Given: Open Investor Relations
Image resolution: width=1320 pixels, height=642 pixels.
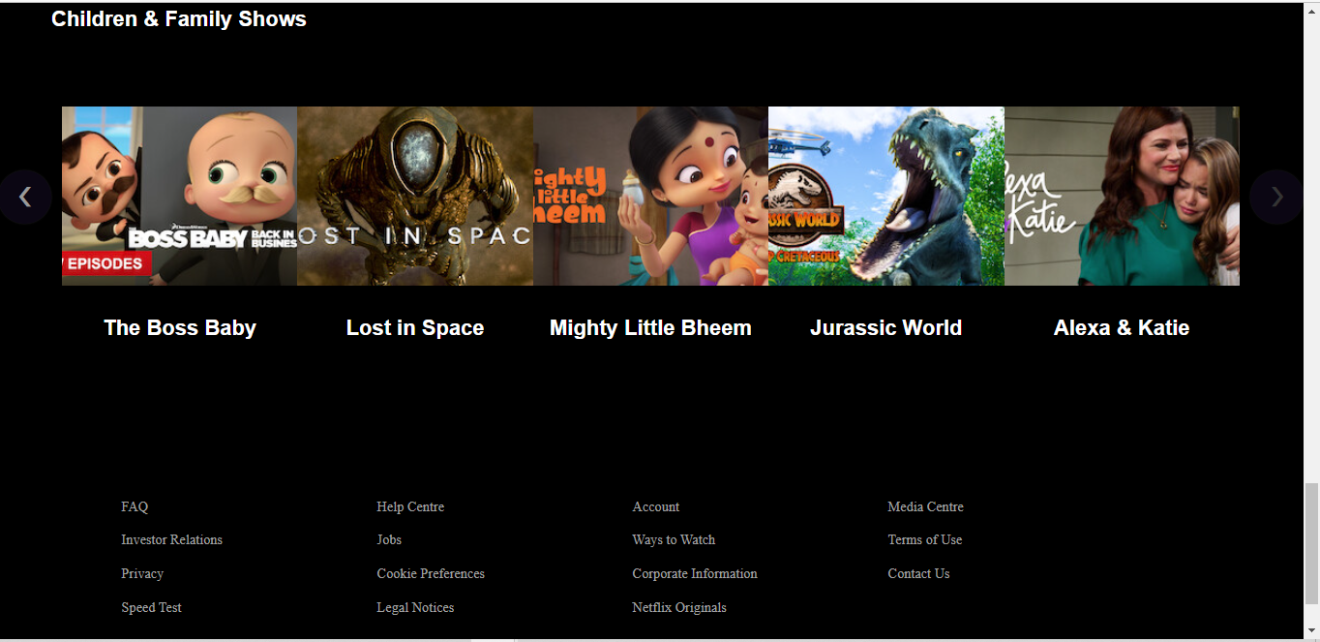Looking at the screenshot, I should pyautogui.click(x=171, y=539).
